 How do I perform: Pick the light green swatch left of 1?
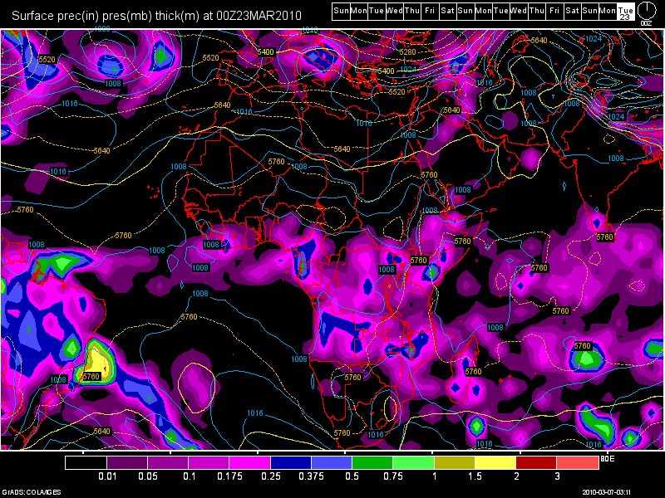point(414,462)
